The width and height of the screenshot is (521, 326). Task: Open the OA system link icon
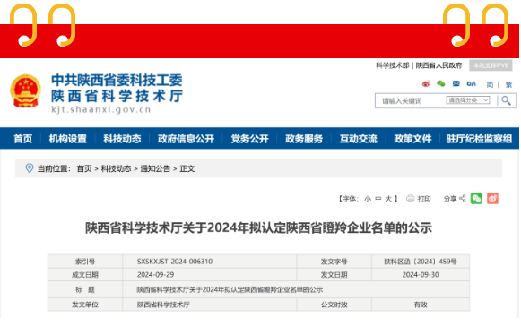point(471,83)
